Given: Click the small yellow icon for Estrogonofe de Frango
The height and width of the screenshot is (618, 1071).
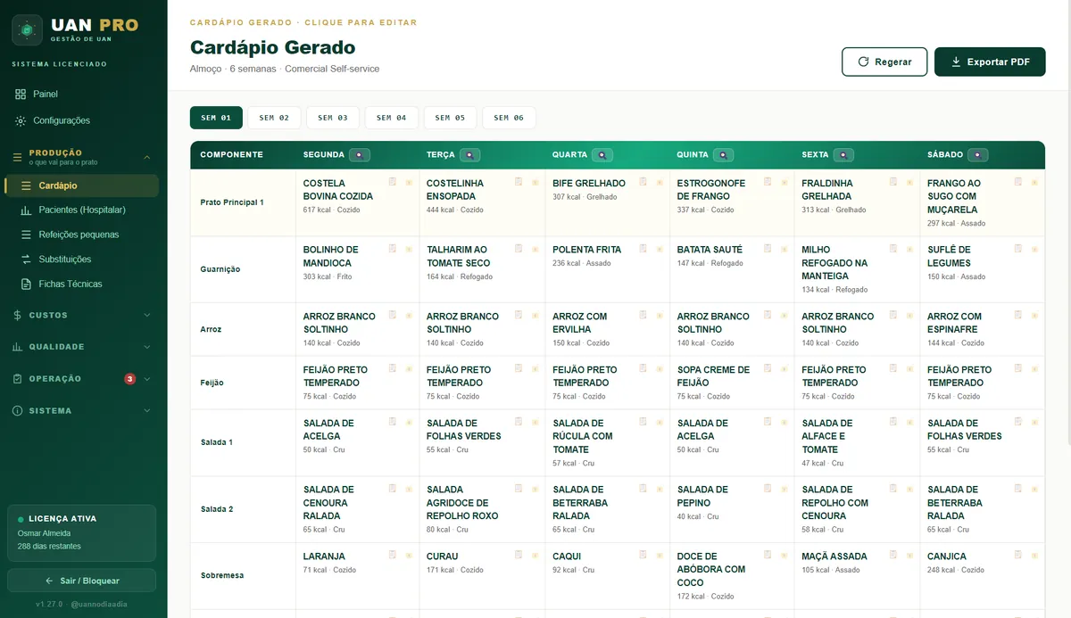Looking at the screenshot, I should pyautogui.click(x=785, y=182).
